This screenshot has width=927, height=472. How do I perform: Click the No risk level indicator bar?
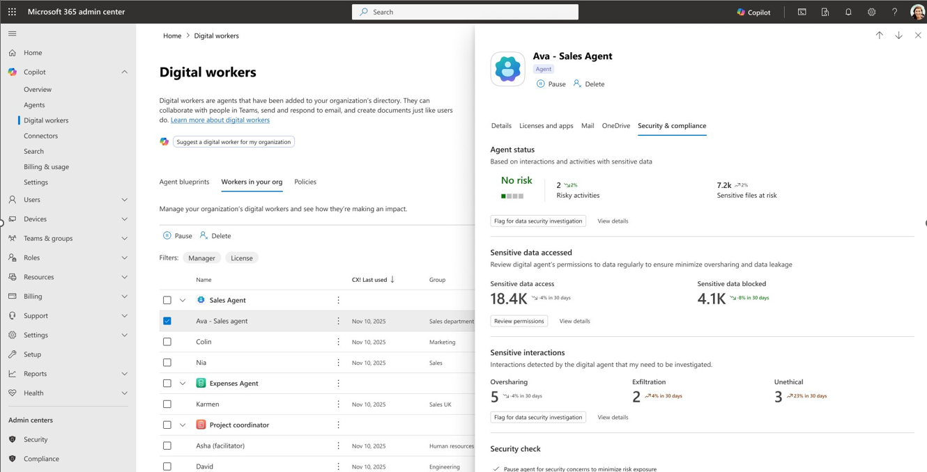pyautogui.click(x=512, y=196)
